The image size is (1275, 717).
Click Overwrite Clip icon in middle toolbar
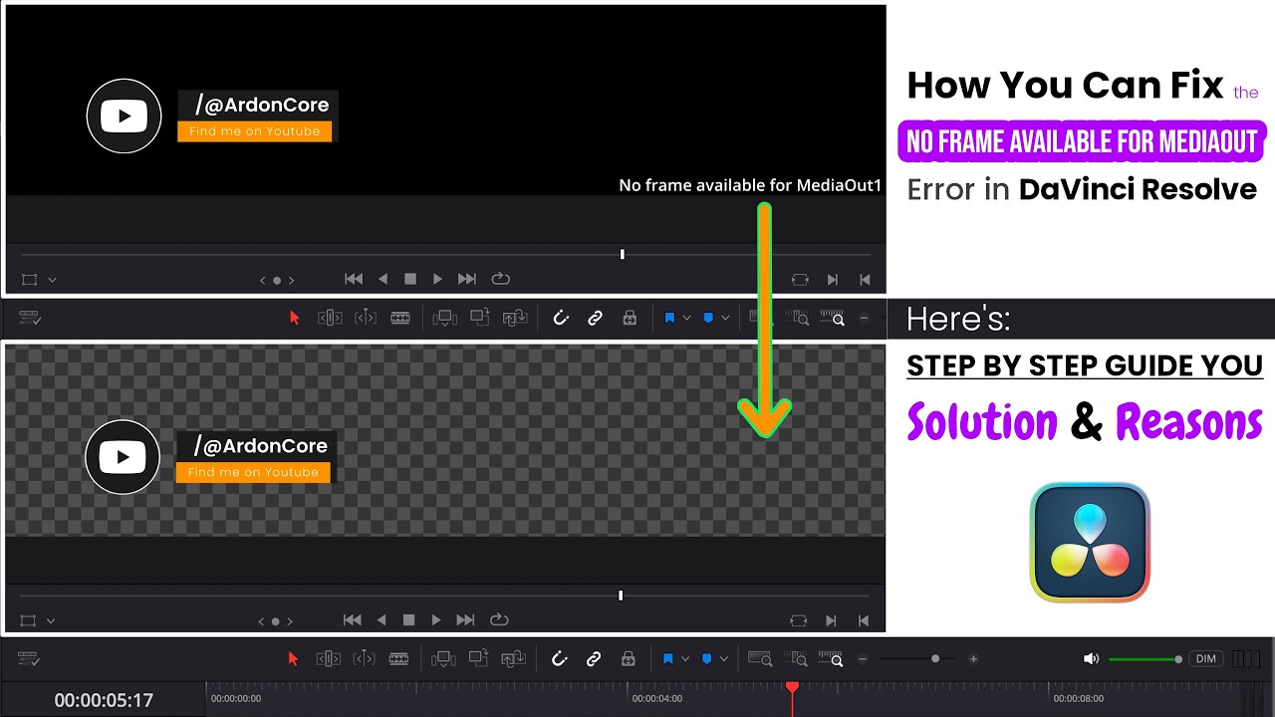tap(480, 318)
